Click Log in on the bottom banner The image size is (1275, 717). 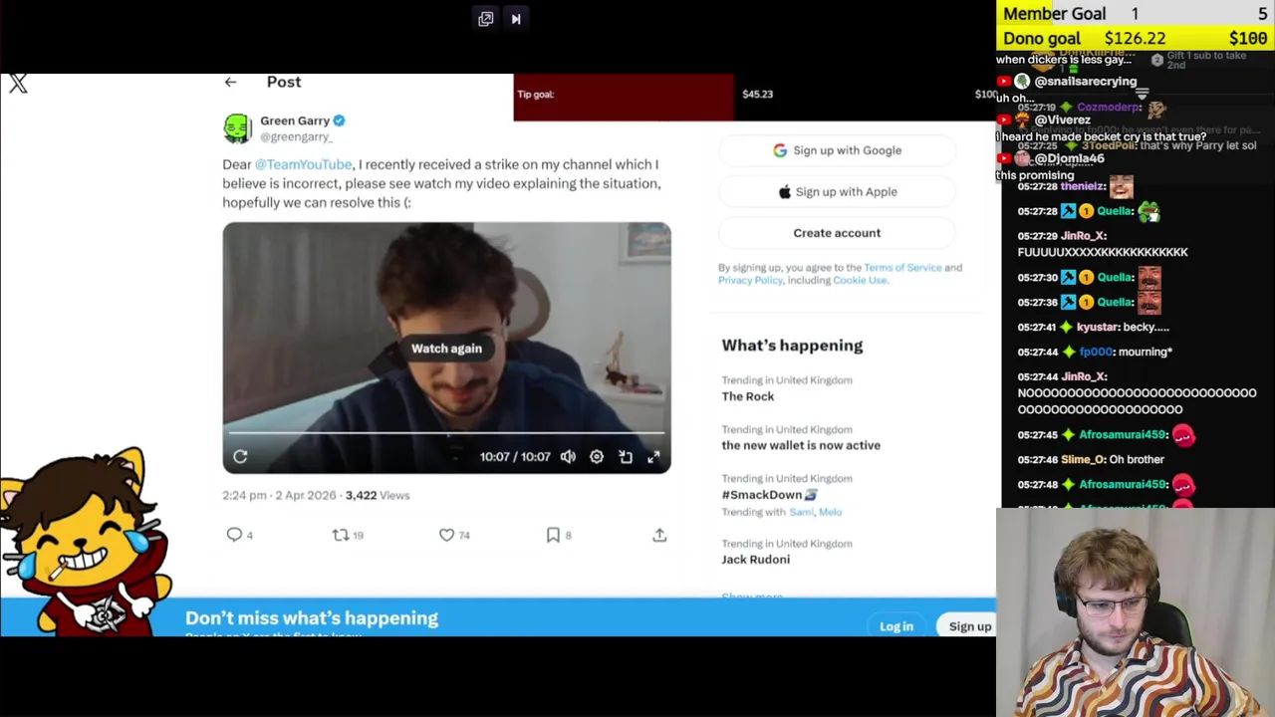(x=896, y=626)
